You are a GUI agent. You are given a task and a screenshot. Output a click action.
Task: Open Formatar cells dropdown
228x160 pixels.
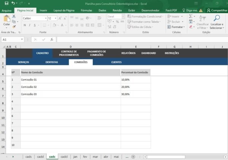[176, 27]
